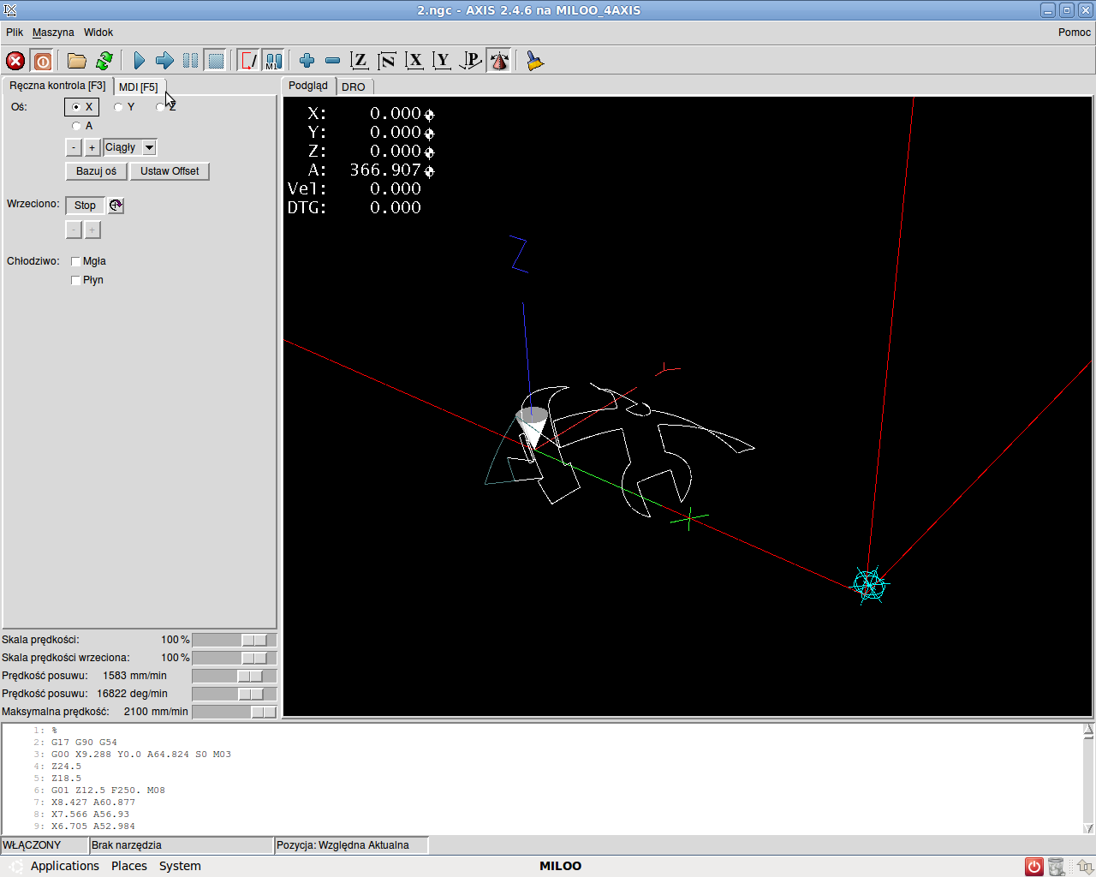Open the Ciągły jog increment dropdown
This screenshot has height=877, width=1096.
(x=149, y=147)
